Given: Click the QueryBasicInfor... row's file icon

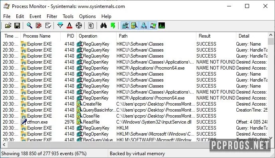Looking at the screenshot, I should point(79,110).
